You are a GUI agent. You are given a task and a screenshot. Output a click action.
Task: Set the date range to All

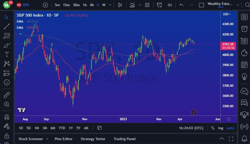pyautogui.click(x=86, y=128)
